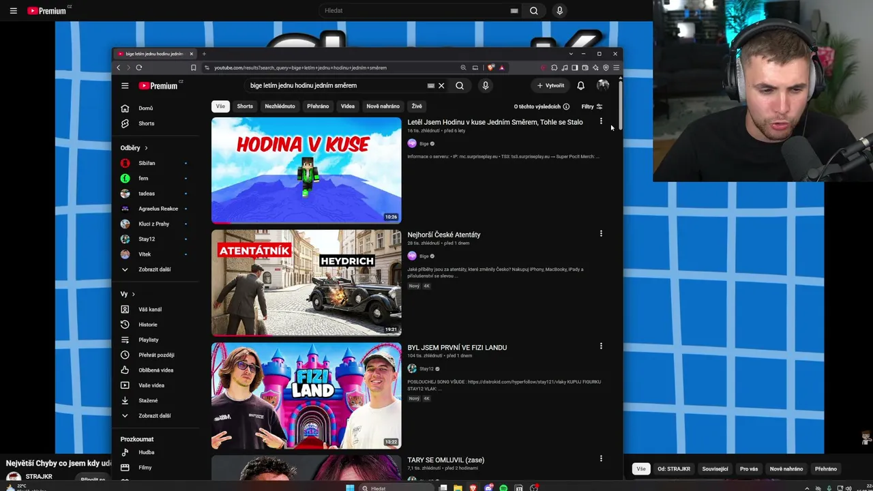Open Bige channel under Nejhorší České Atentáty
The width and height of the screenshot is (873, 491).
[424, 256]
